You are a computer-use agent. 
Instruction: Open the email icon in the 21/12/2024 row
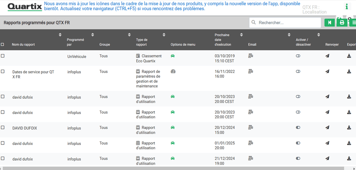point(251,158)
